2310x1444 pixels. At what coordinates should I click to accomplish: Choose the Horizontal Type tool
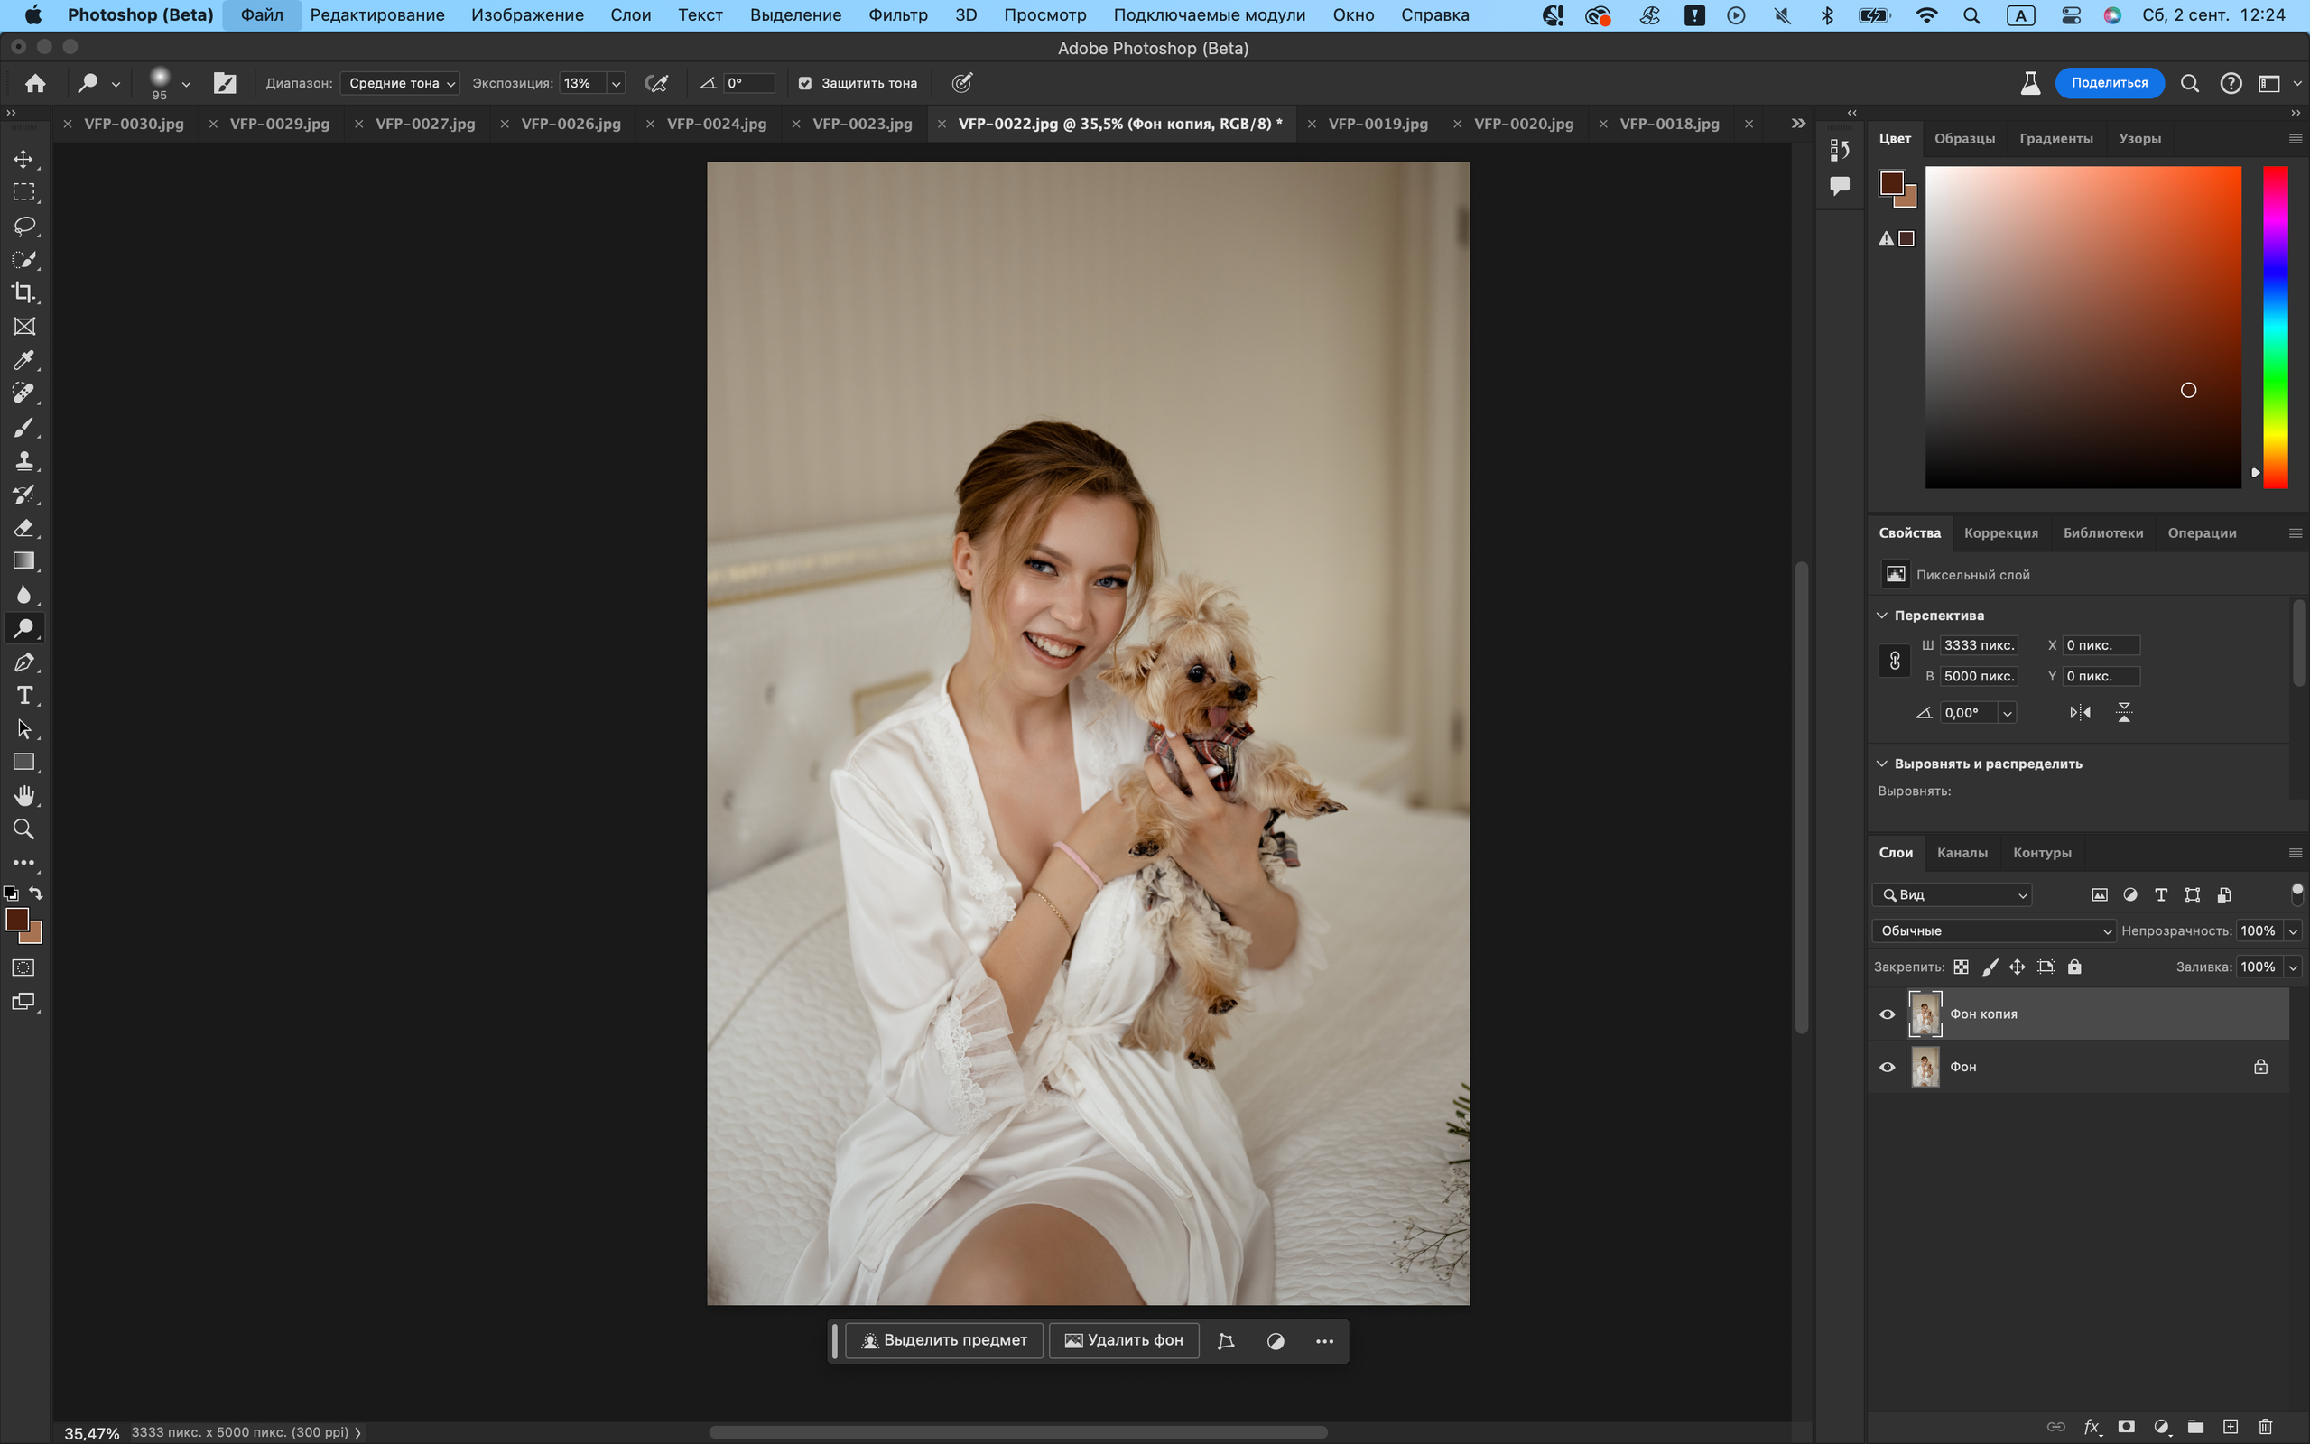[23, 695]
